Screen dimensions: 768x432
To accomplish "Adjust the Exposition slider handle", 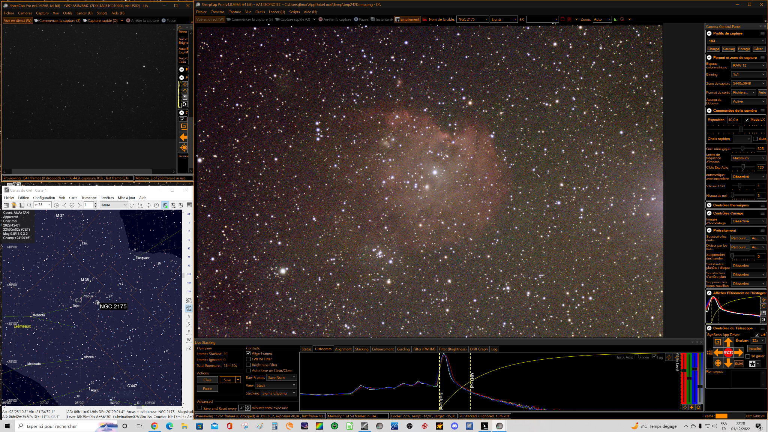I will pos(741,129).
